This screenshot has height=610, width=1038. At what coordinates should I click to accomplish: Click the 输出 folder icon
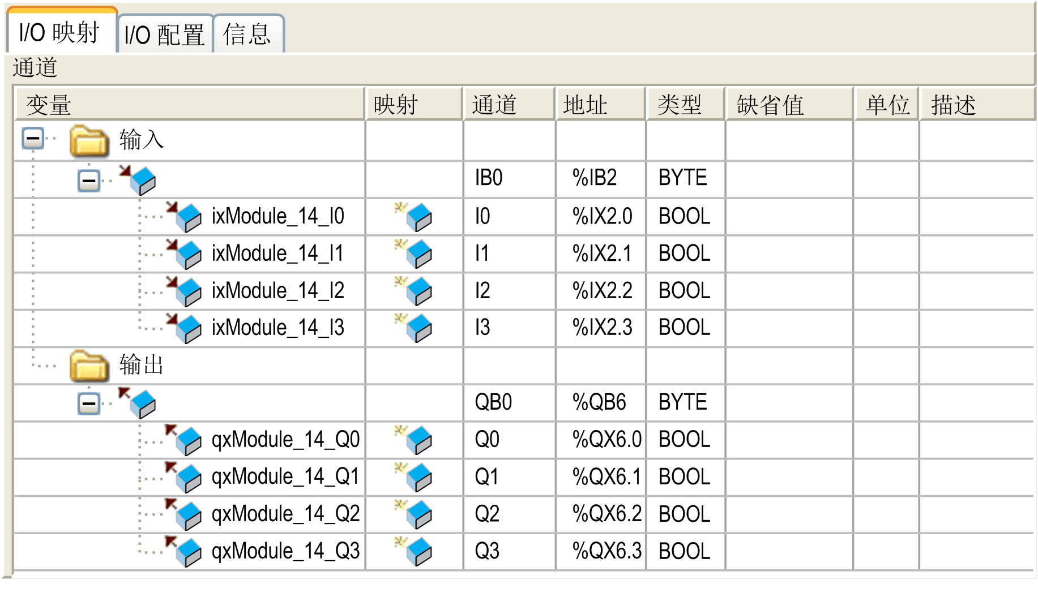click(x=89, y=366)
